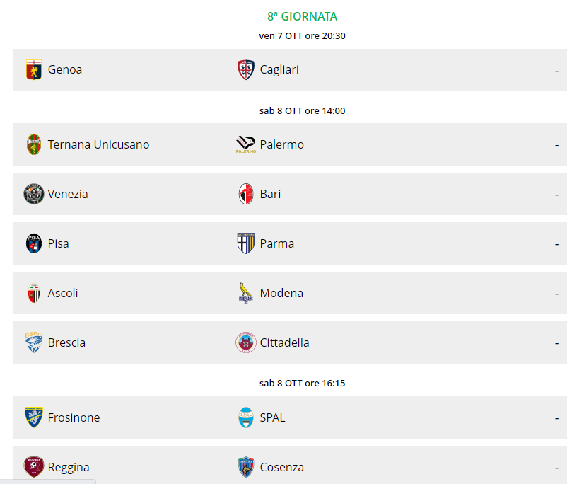Open the Cosenza team name

(281, 467)
